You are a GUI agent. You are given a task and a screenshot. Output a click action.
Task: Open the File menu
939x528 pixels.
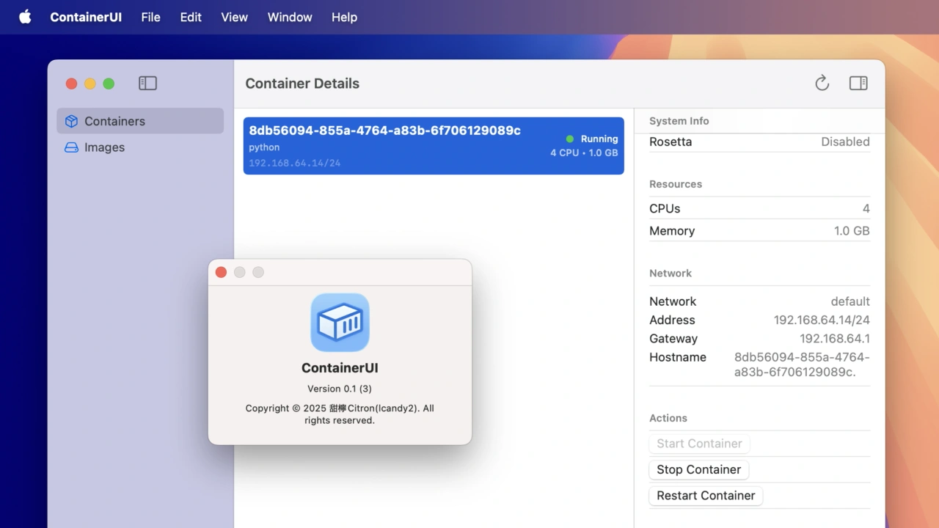pyautogui.click(x=150, y=17)
